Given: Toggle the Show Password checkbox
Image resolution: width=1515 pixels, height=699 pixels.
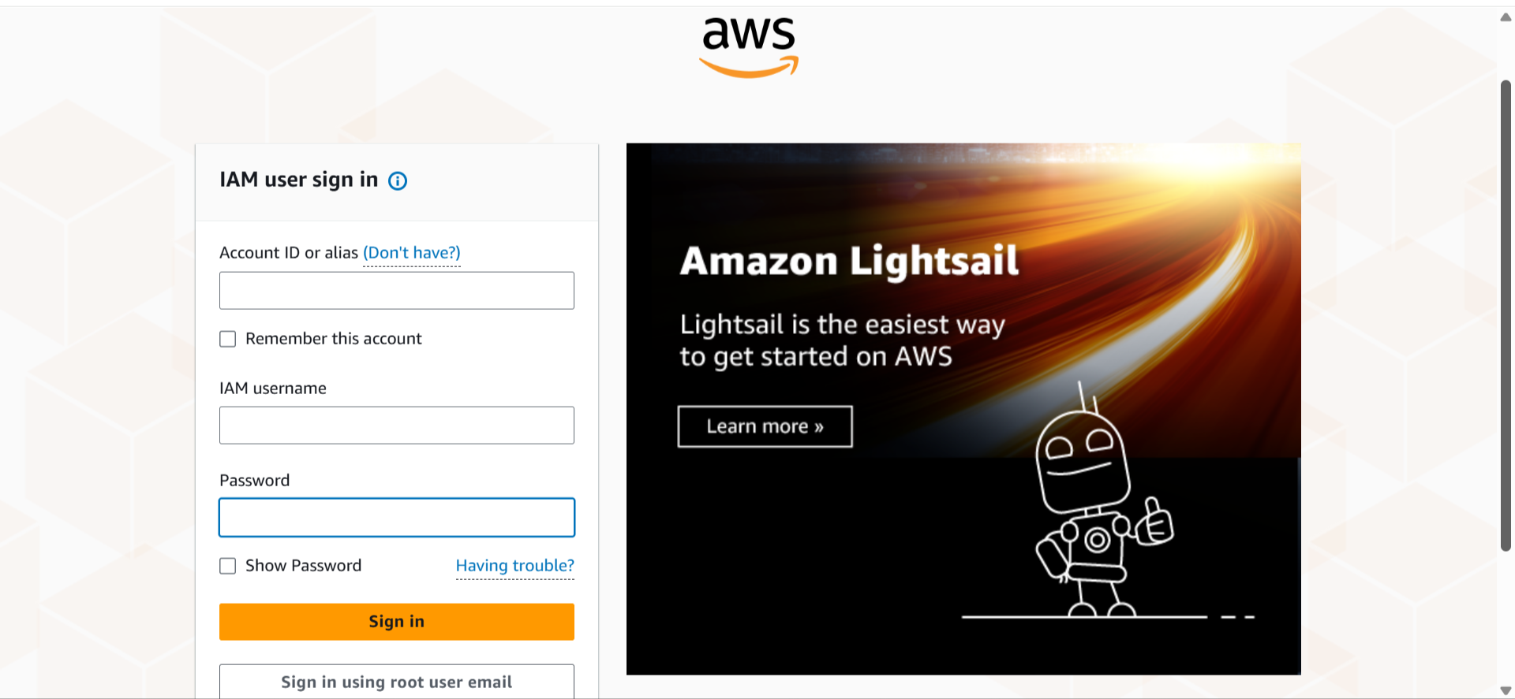Looking at the screenshot, I should pos(228,566).
